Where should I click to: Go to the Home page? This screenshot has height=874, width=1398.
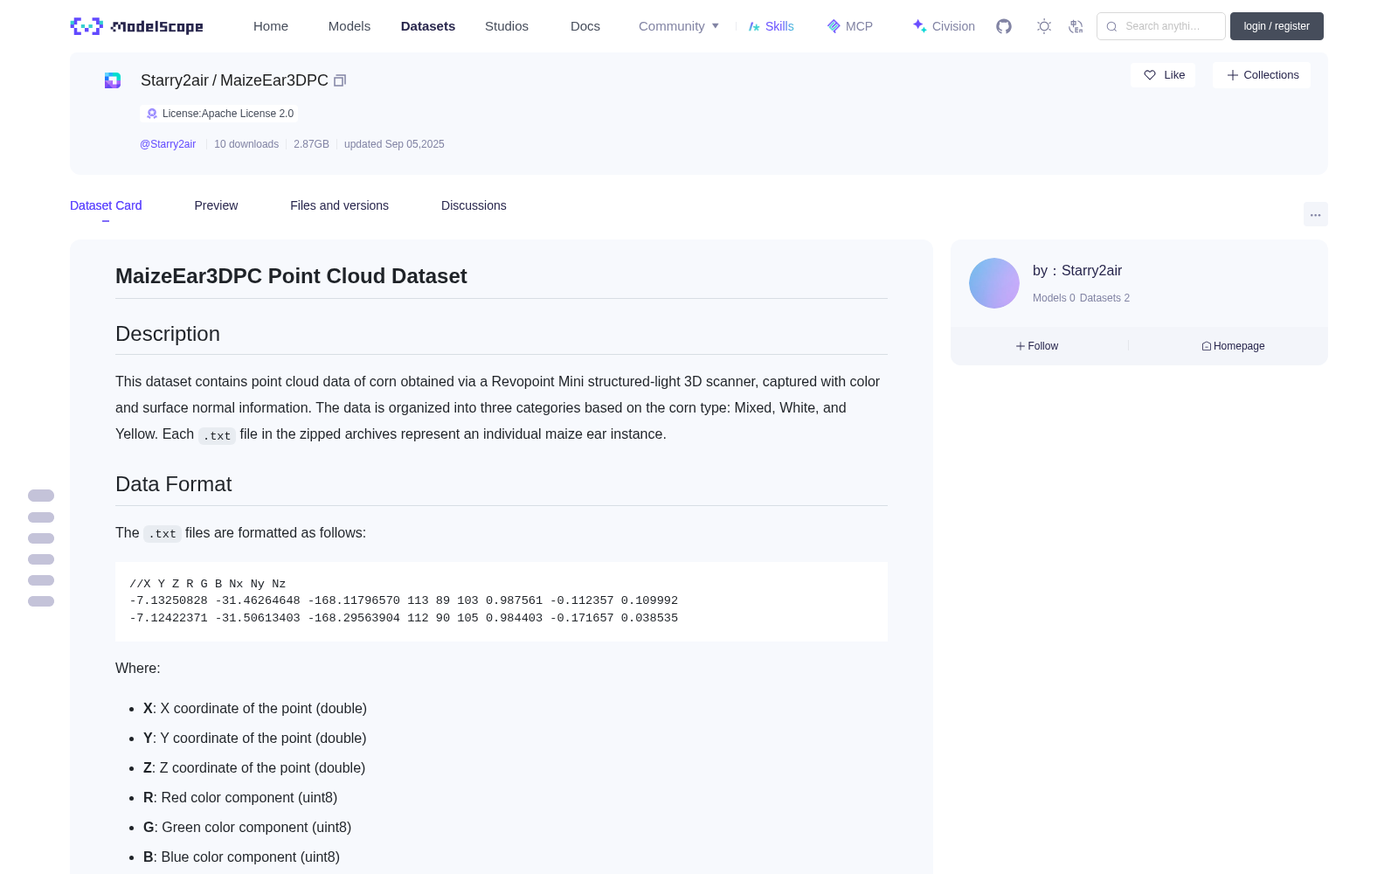(271, 26)
